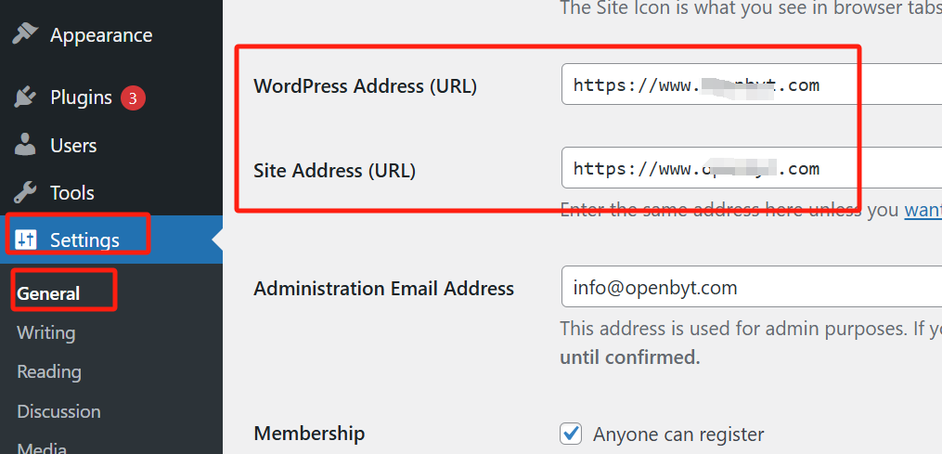Screen dimensions: 942x454
Task: Click the WordPress Address (URL) label
Action: point(366,86)
